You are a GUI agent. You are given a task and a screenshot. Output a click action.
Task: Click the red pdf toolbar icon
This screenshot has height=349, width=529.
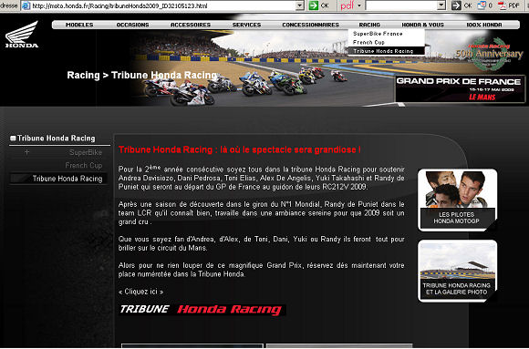347,5
